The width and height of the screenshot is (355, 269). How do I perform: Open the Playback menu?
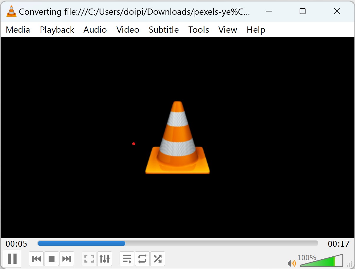pyautogui.click(x=57, y=30)
